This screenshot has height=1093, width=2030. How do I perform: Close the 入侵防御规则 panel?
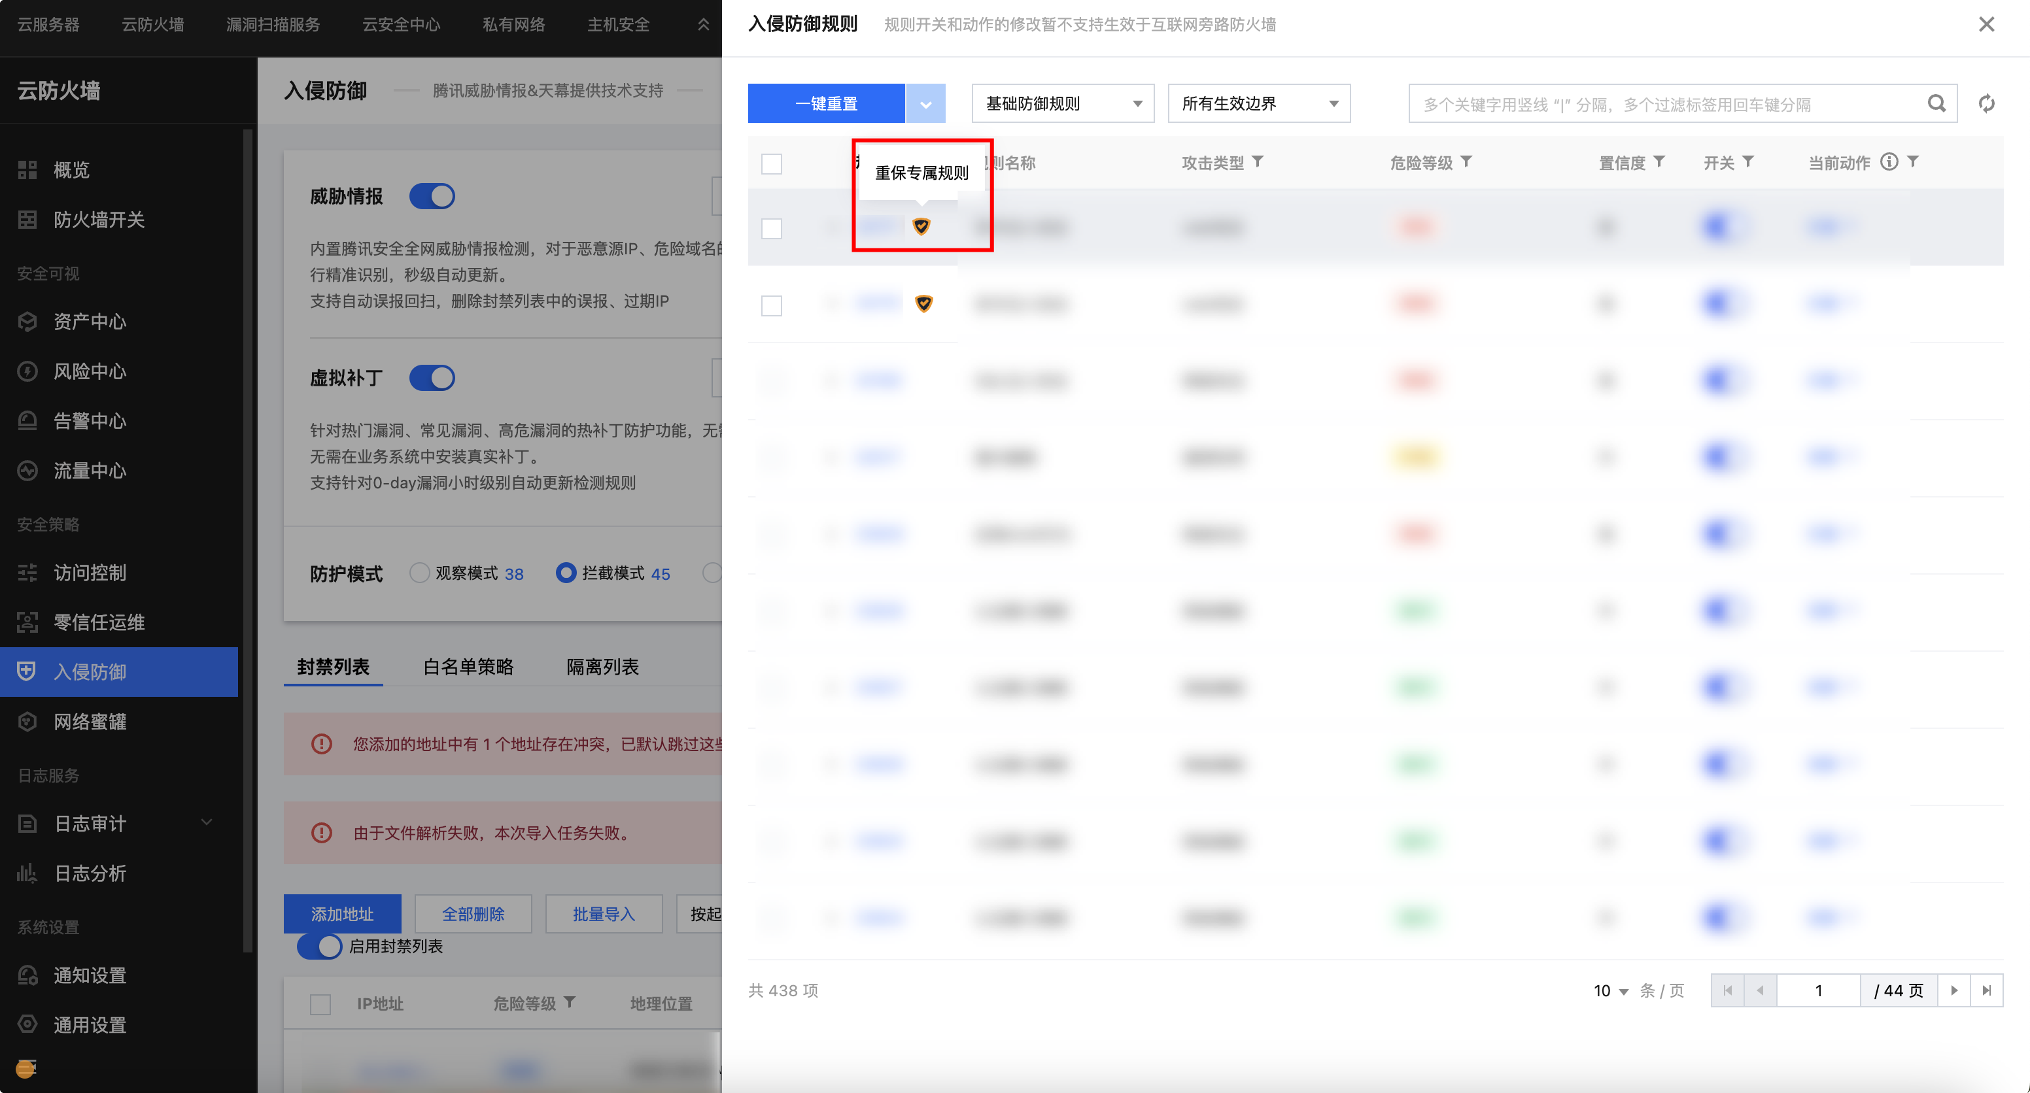(x=1987, y=24)
